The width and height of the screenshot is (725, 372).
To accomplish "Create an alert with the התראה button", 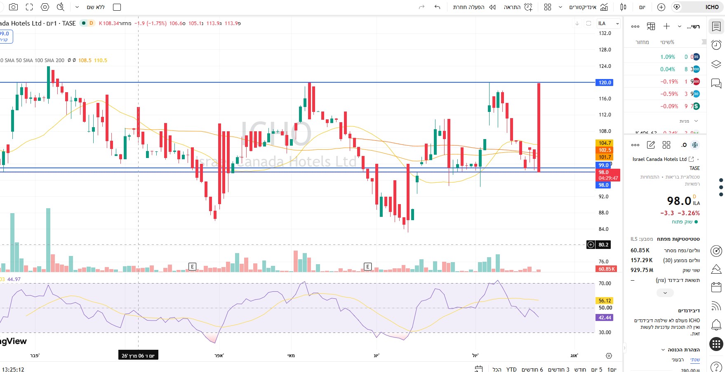I will click(518, 7).
